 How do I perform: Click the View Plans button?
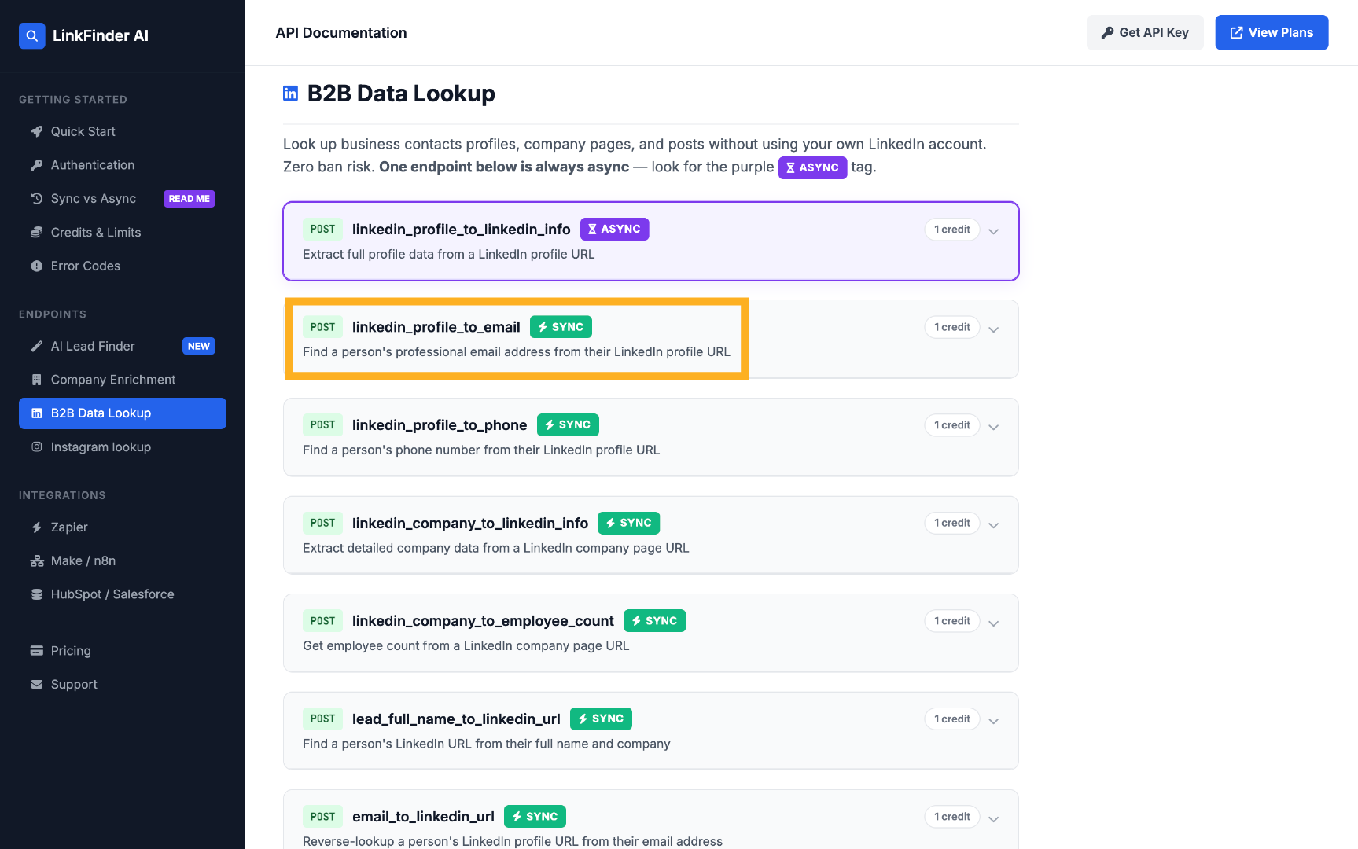tap(1272, 32)
